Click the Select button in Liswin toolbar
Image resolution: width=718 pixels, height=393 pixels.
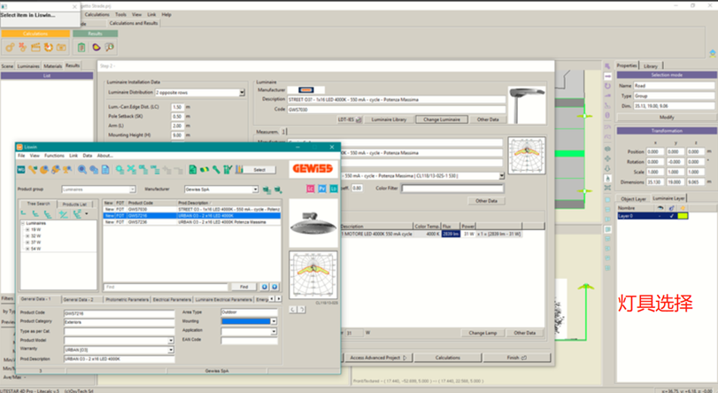(259, 170)
